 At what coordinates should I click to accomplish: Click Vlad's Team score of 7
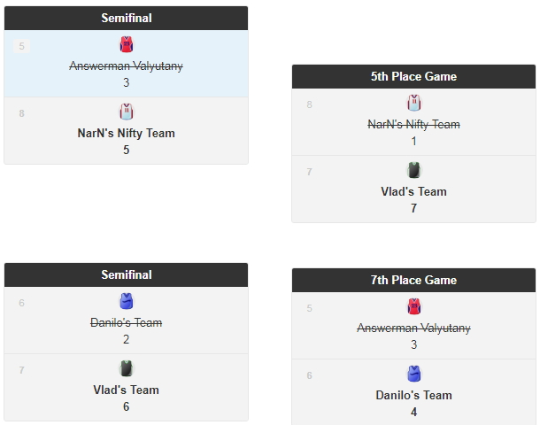pos(413,209)
